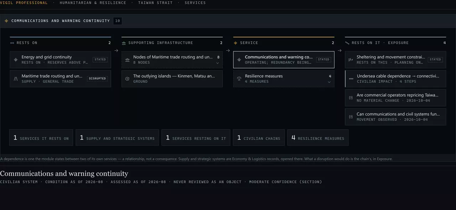Click the route icon on the DISRUPTED Maritime trade routing card

point(16,78)
